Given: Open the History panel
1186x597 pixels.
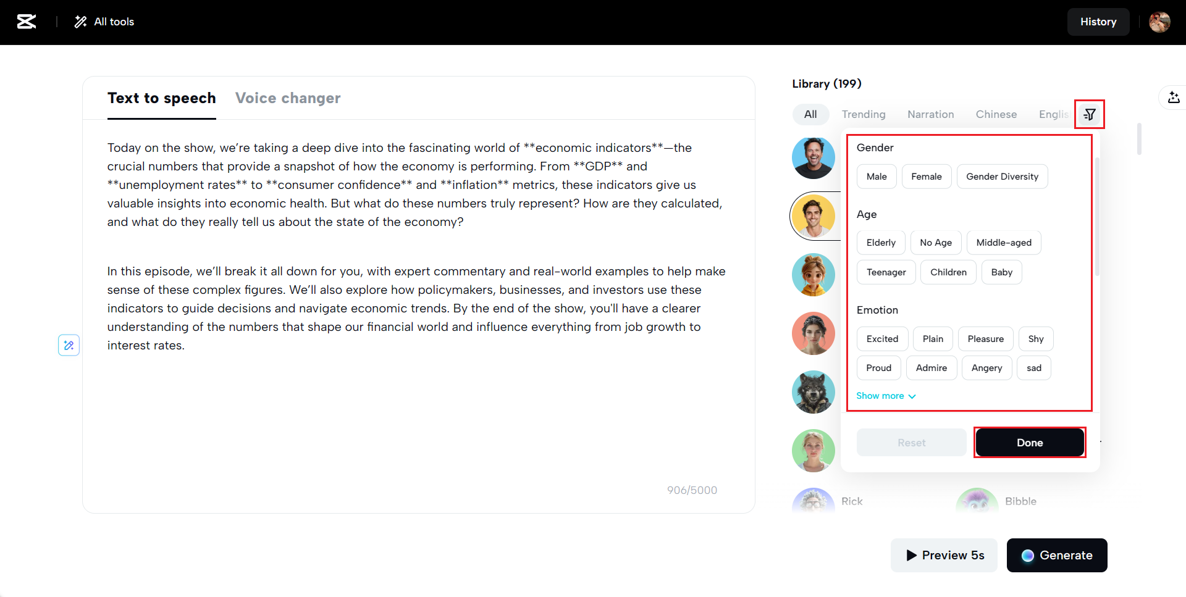Looking at the screenshot, I should pos(1098,22).
